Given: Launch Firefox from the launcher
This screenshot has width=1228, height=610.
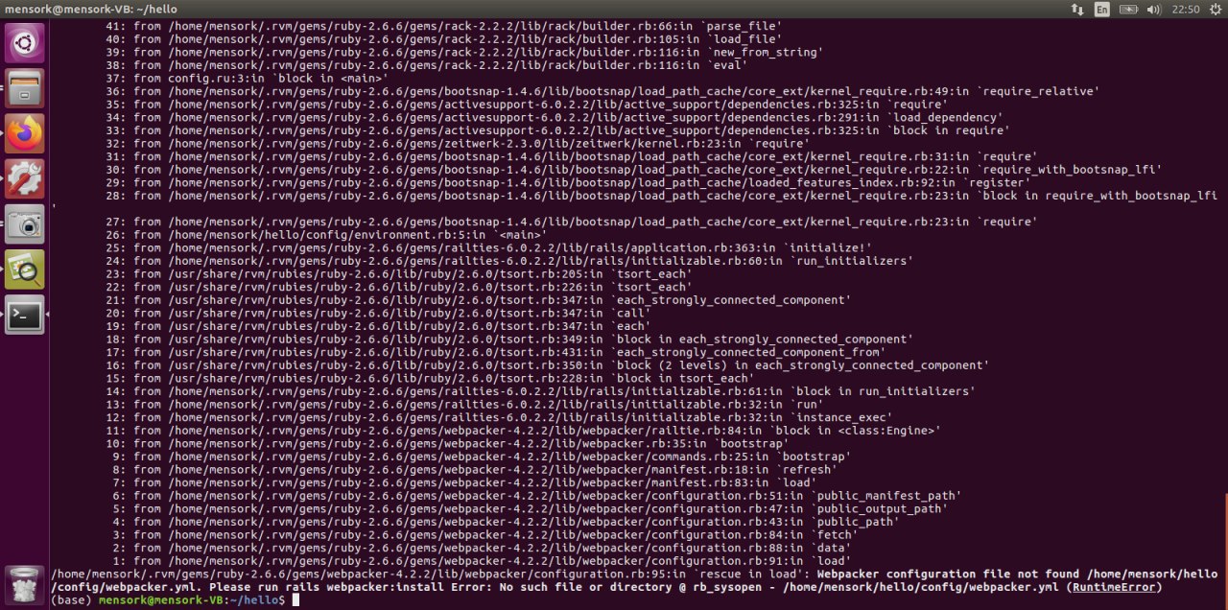Looking at the screenshot, I should click(25, 133).
